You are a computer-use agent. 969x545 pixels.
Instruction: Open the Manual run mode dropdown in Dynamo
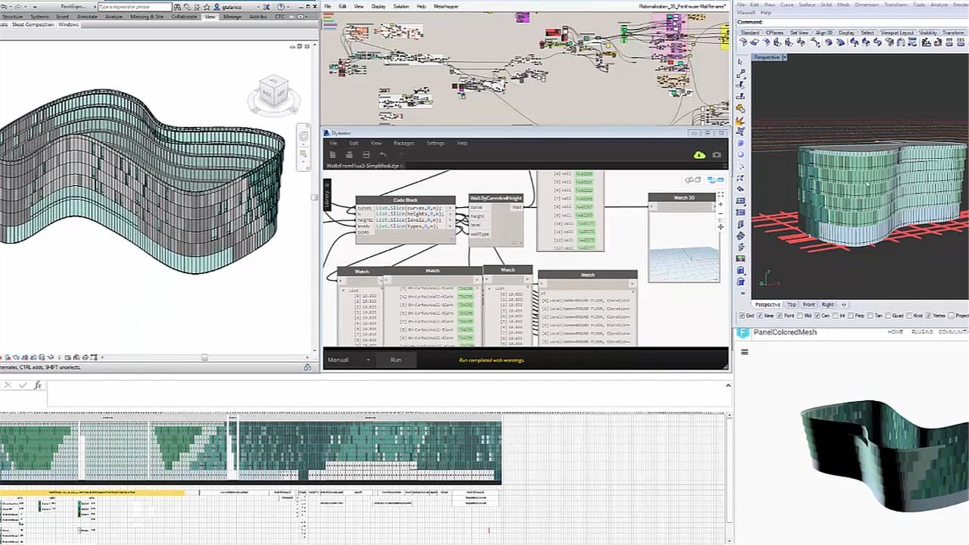[x=368, y=360]
